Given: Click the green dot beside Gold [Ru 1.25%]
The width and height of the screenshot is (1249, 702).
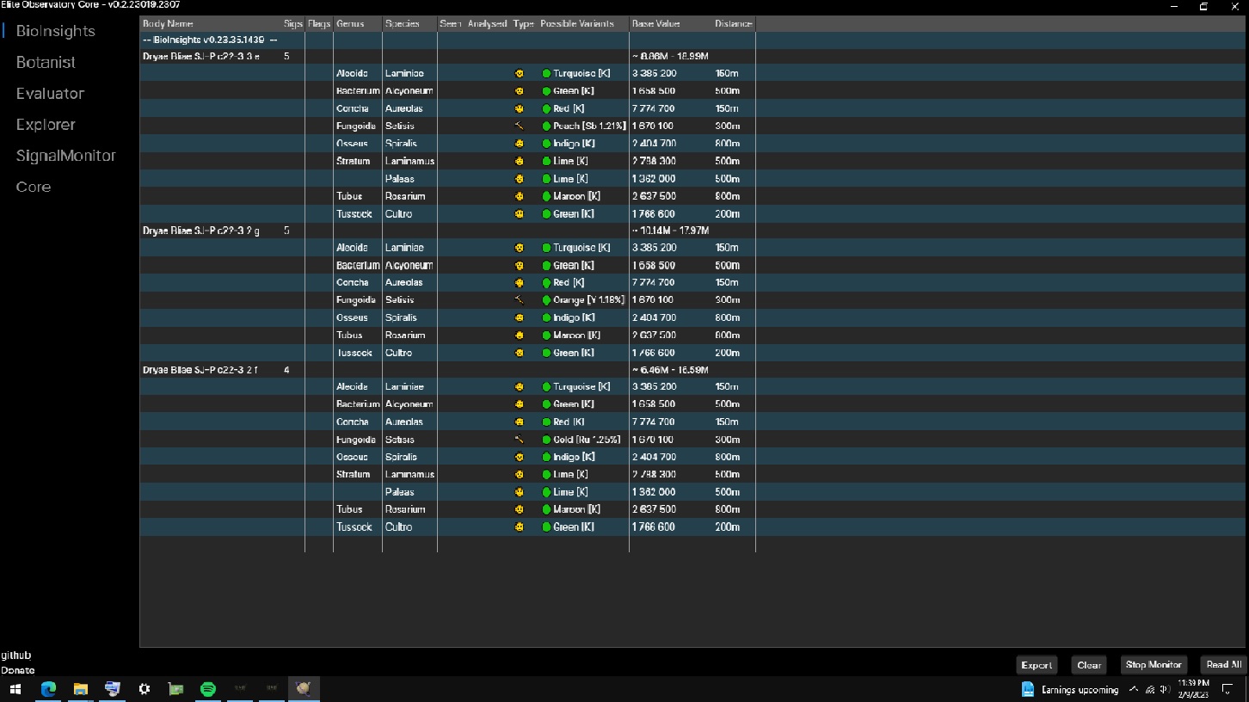Looking at the screenshot, I should point(546,440).
